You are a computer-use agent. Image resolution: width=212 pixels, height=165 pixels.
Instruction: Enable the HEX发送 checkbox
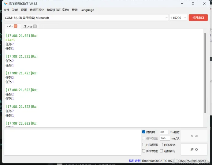(x=161, y=144)
